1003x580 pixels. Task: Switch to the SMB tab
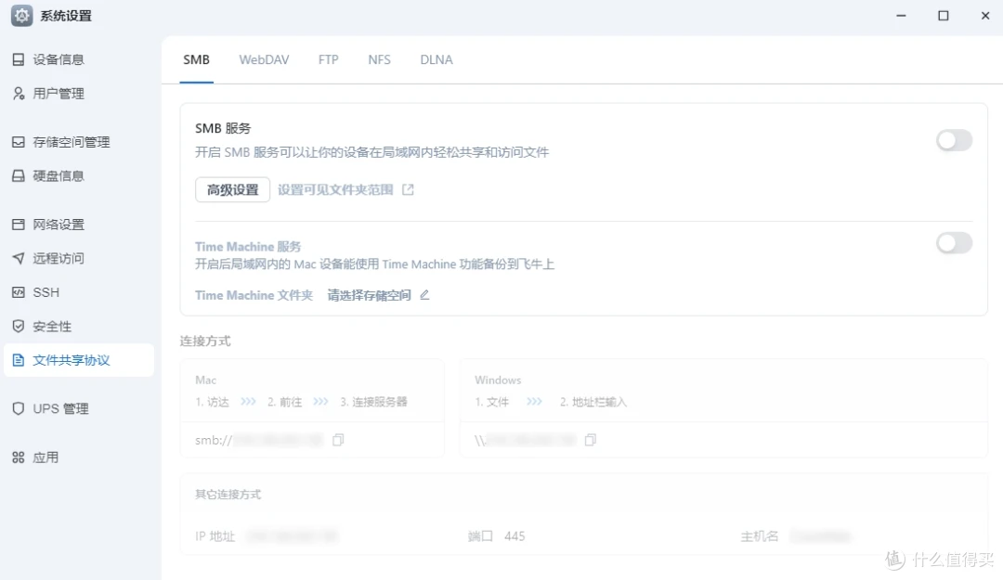196,60
